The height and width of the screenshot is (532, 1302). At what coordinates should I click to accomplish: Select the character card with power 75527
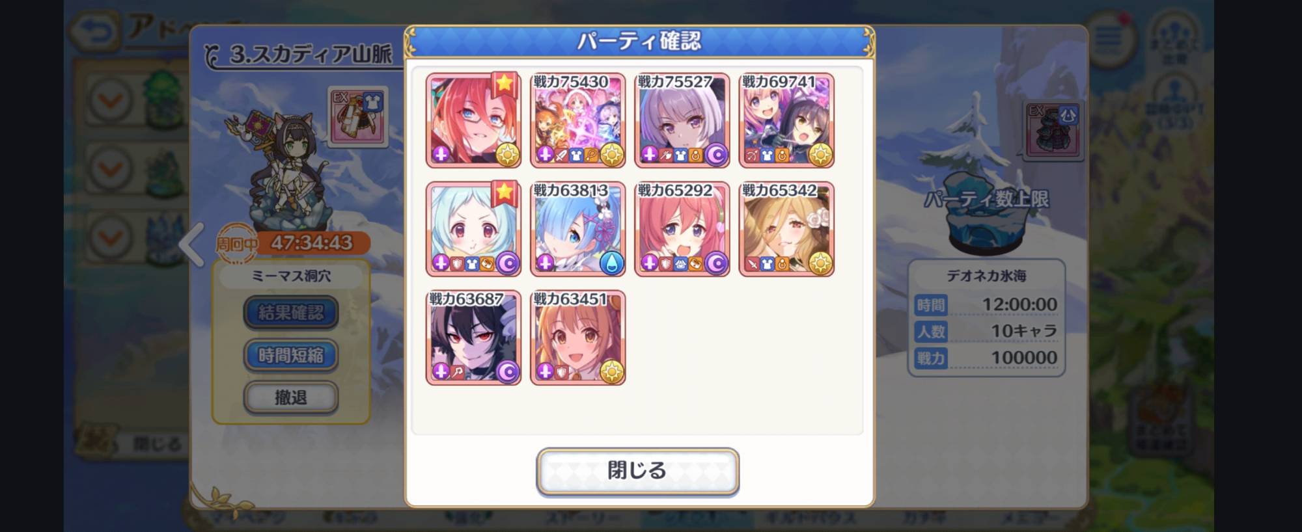coord(682,120)
